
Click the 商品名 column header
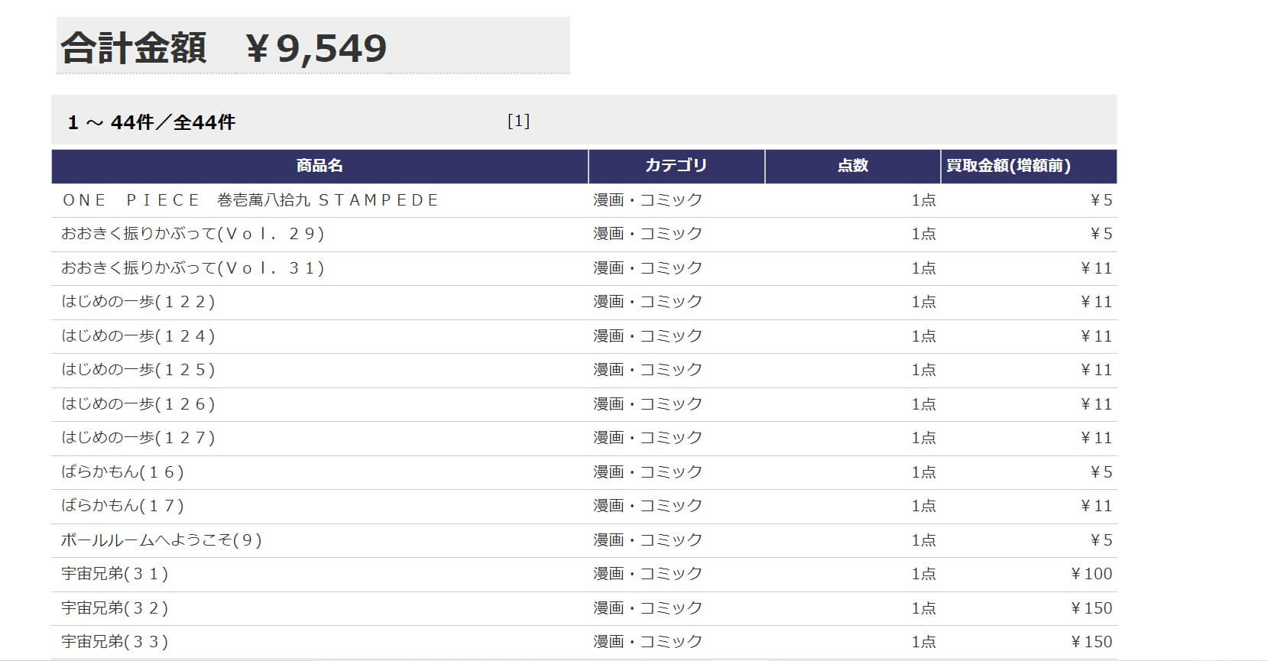coord(319,166)
